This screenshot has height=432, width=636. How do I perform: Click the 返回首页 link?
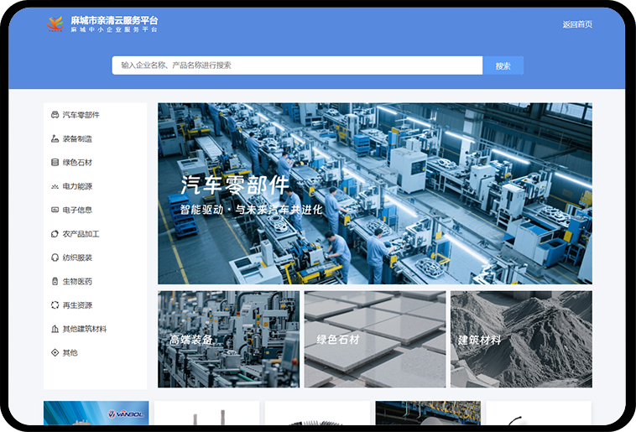(576, 24)
